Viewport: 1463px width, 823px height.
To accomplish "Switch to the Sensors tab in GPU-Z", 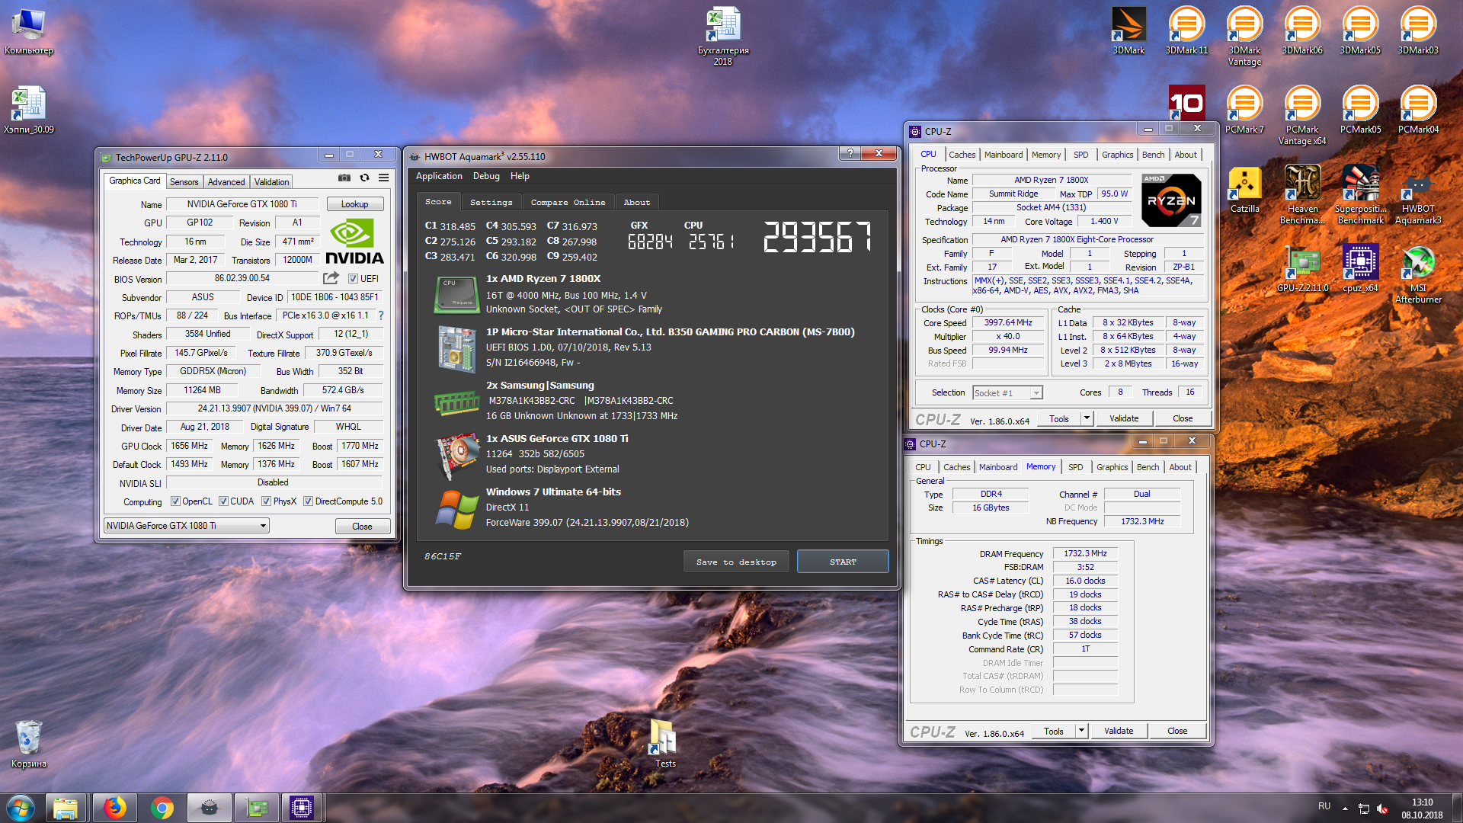I will pyautogui.click(x=184, y=182).
